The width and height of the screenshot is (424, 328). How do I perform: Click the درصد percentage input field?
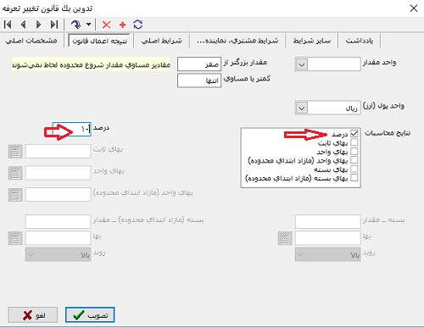(x=72, y=130)
